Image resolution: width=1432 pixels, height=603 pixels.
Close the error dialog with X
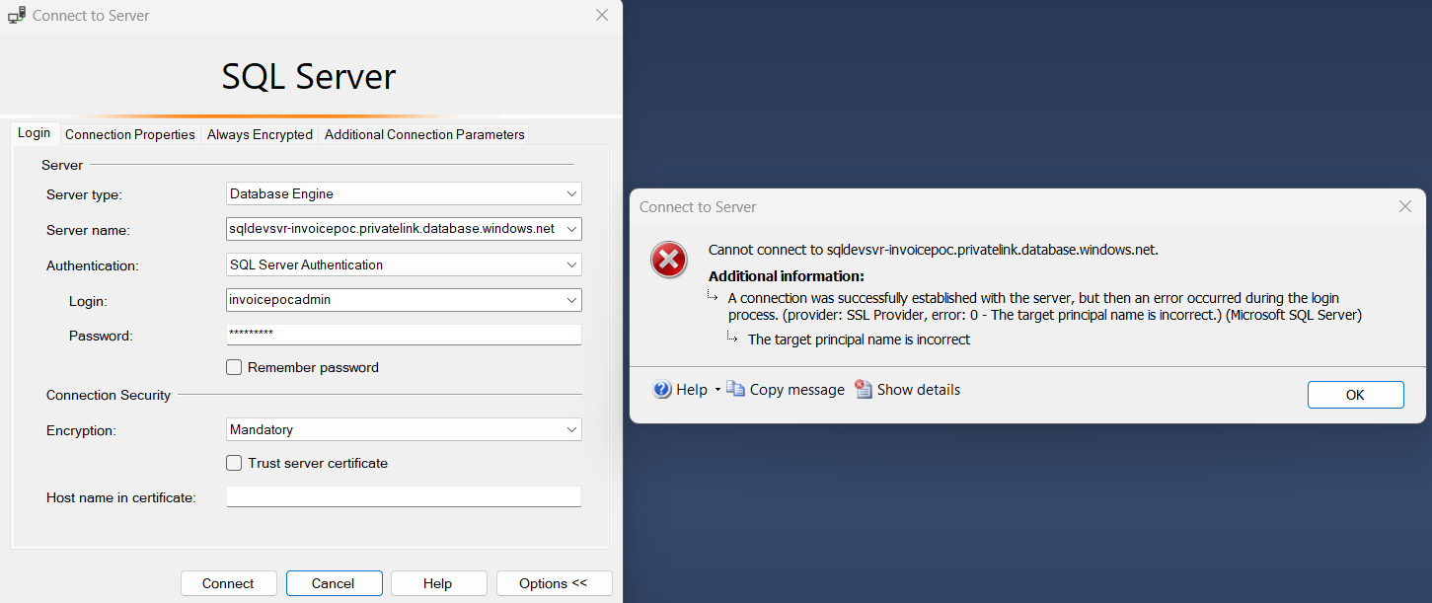click(x=1405, y=206)
